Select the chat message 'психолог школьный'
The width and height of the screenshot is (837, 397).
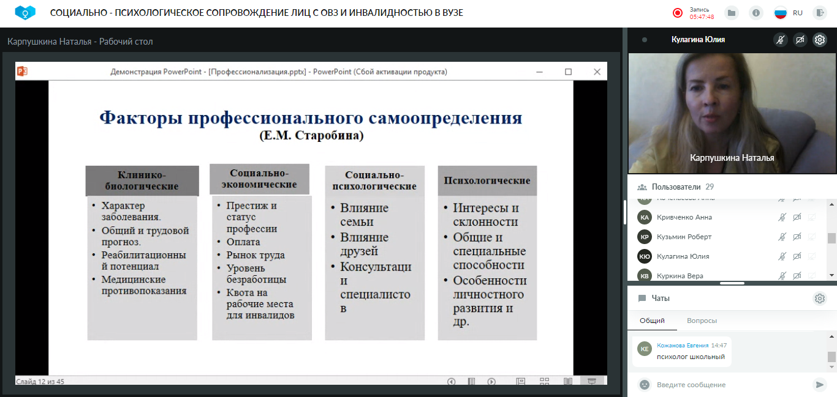tap(691, 357)
